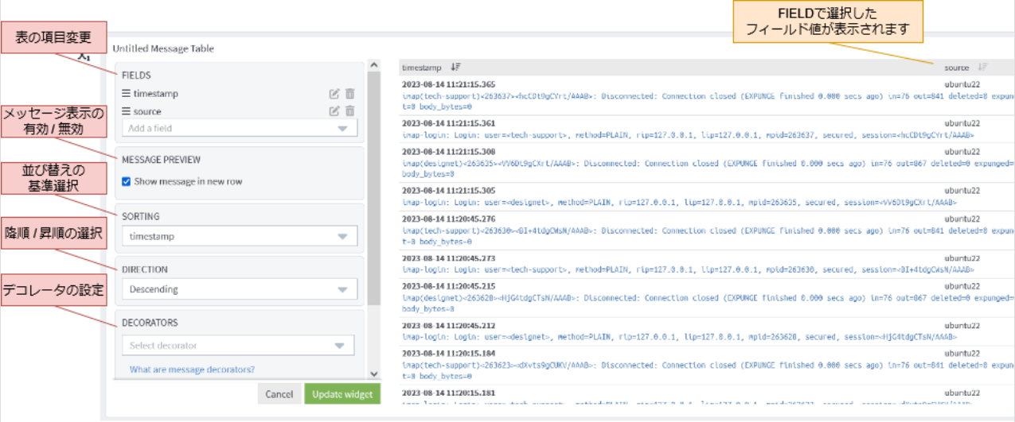This screenshot has height=422, width=1015.
Task: Edit the timestamp field
Action: point(334,94)
